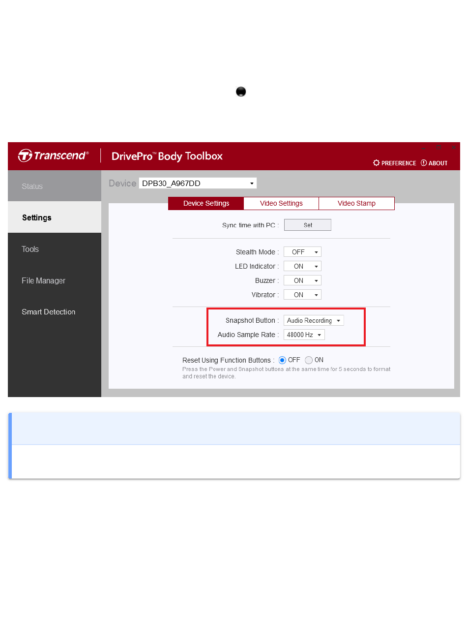Open the Buzzer dropdown
The image size is (467, 617).
click(x=302, y=280)
